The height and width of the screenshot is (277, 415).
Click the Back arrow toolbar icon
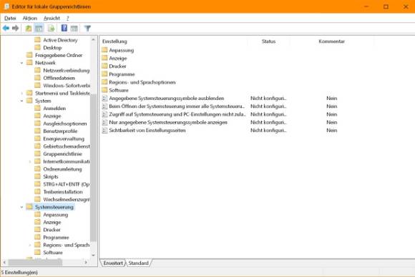click(6, 28)
